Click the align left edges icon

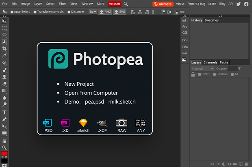click(x=133, y=12)
